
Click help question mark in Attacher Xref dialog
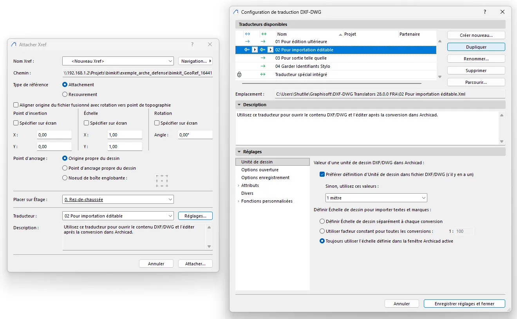click(192, 45)
